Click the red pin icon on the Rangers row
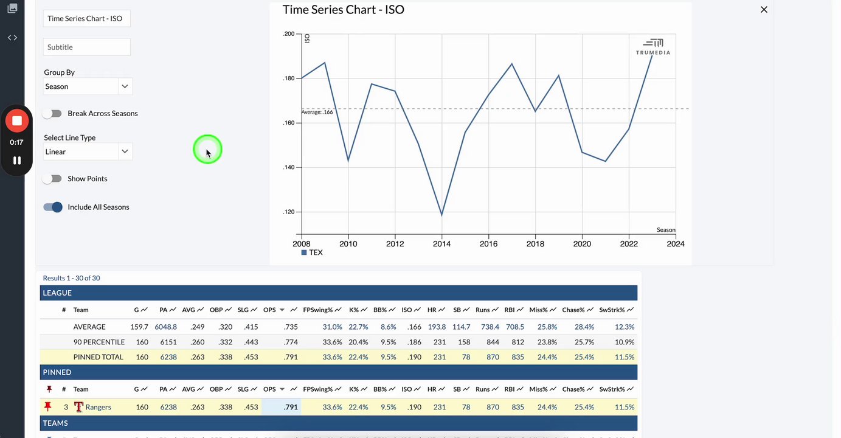 point(49,406)
